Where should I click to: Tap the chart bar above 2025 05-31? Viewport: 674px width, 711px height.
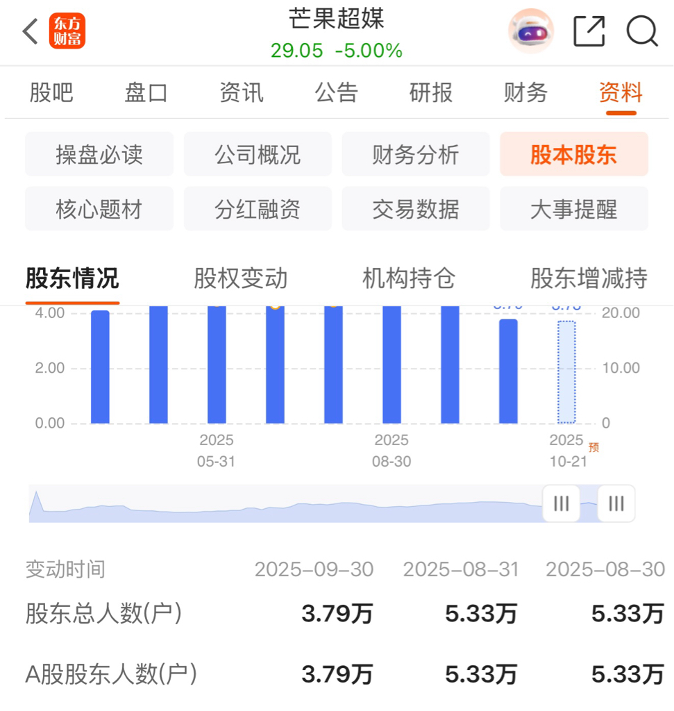[x=217, y=365]
